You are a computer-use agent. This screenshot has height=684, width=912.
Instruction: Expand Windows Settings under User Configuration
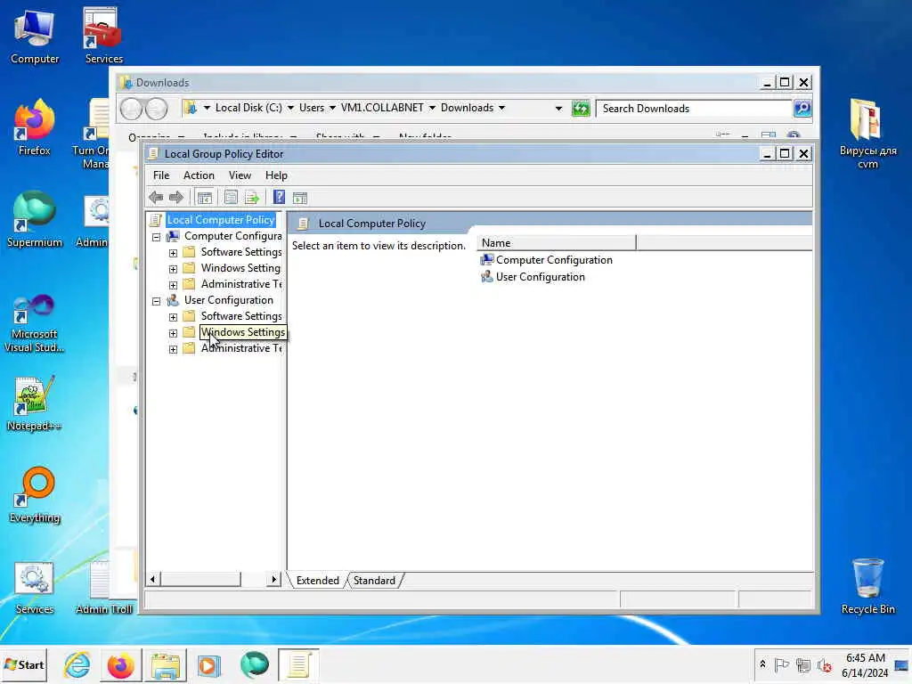point(174,333)
